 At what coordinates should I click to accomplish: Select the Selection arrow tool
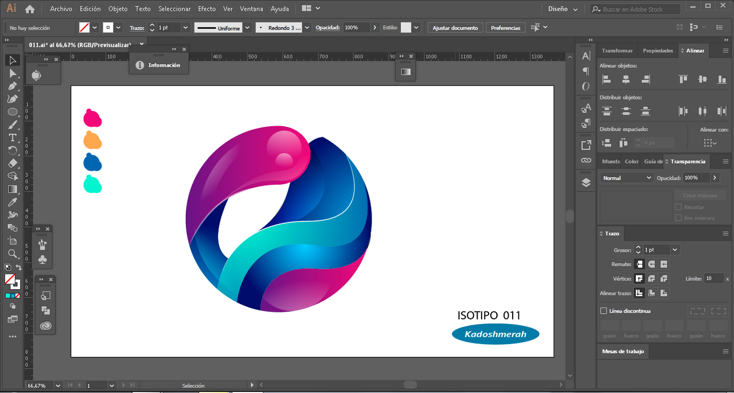pos(13,60)
